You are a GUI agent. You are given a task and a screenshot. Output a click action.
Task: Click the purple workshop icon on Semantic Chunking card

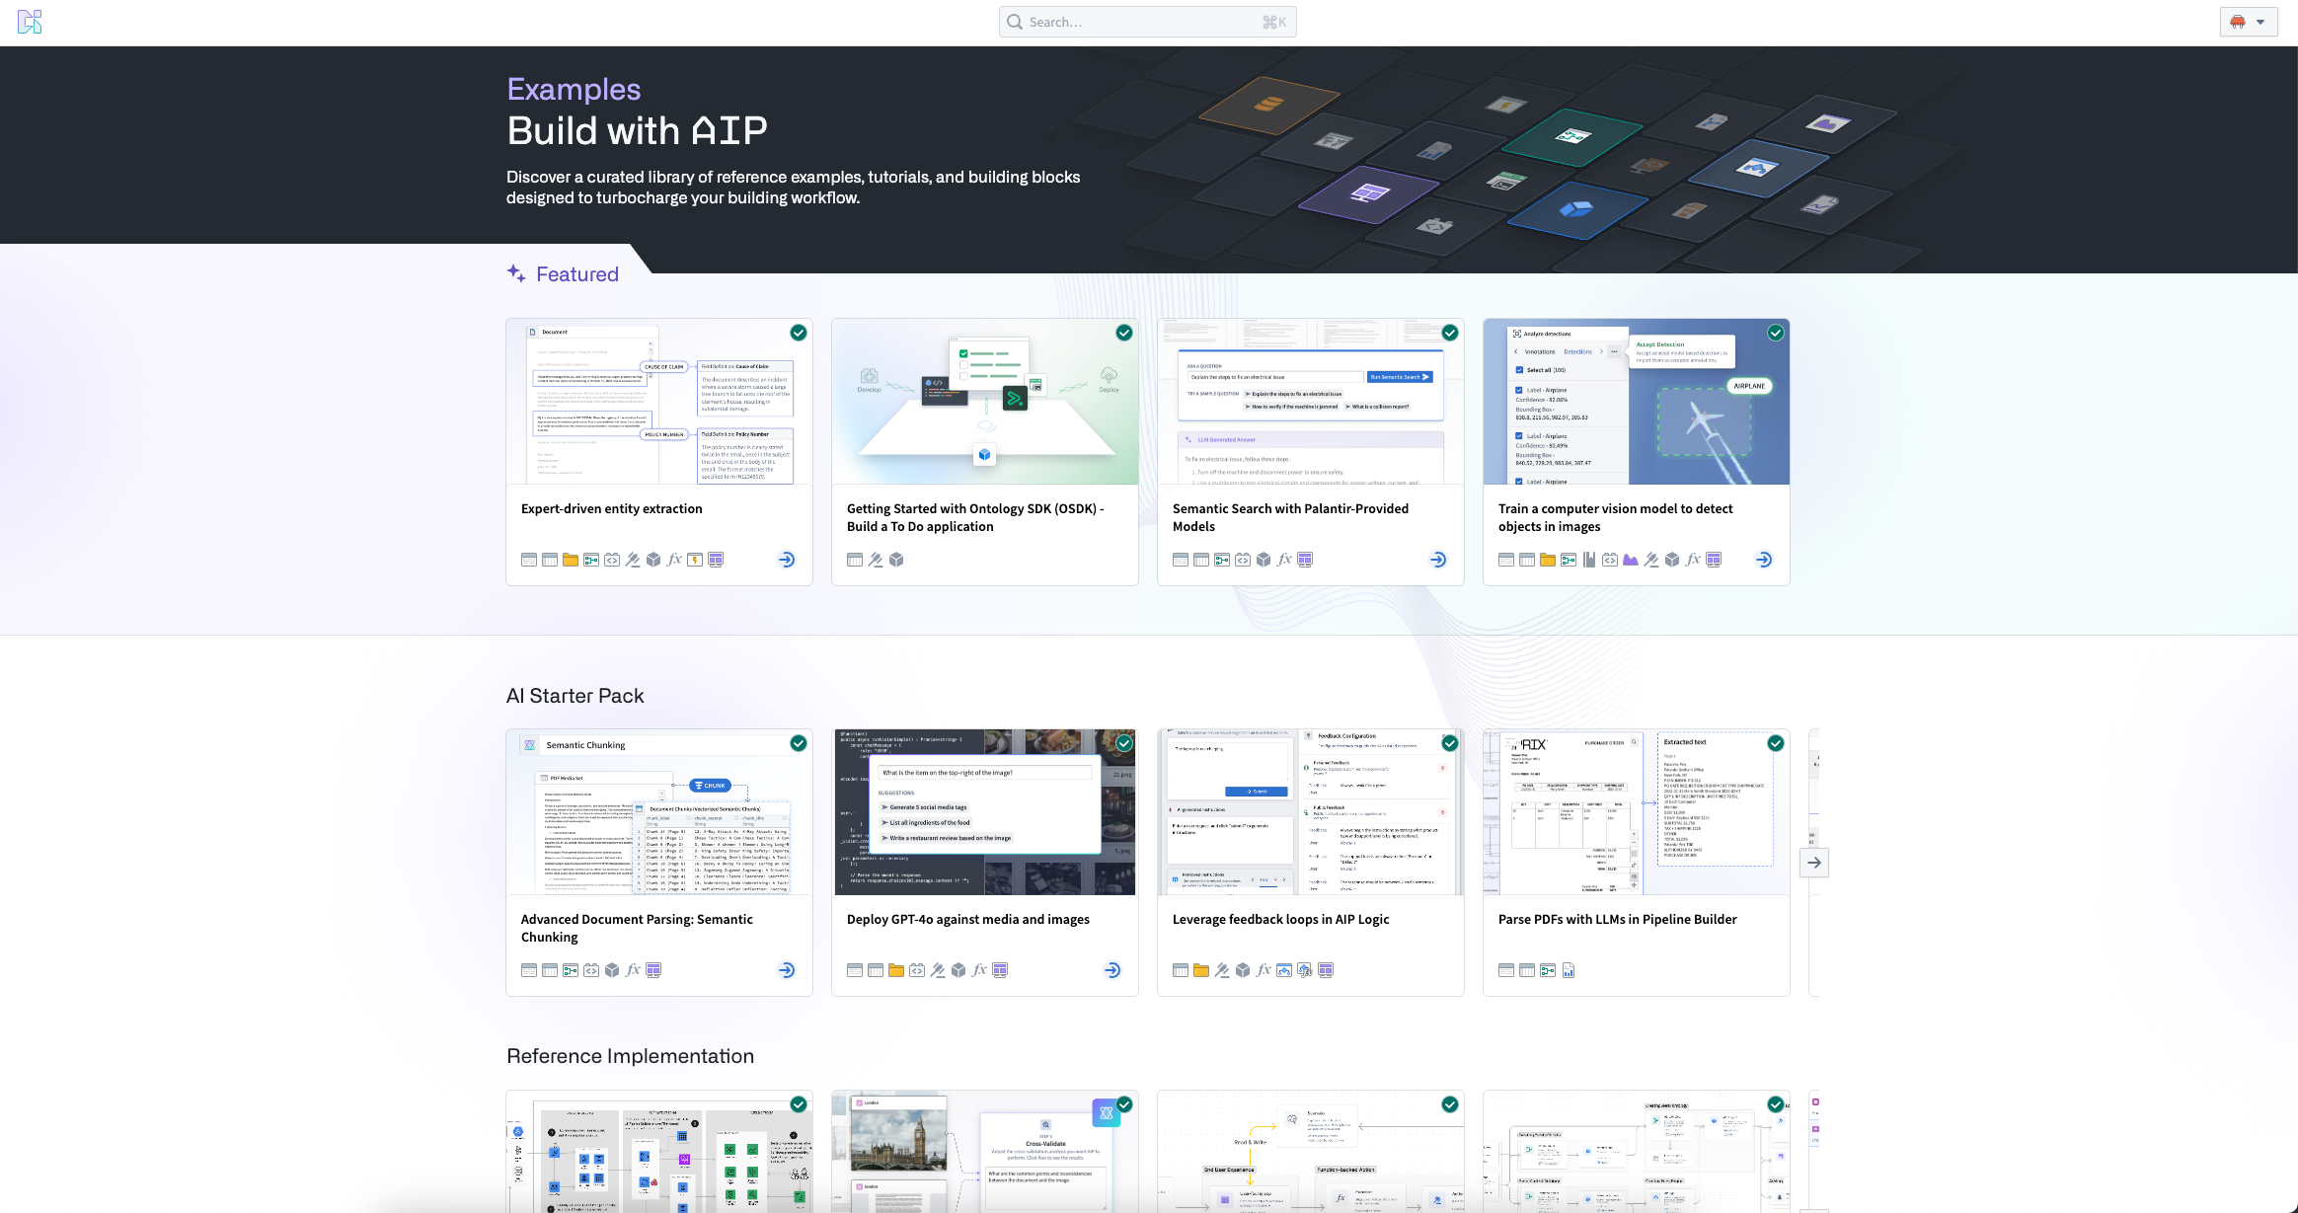click(x=653, y=970)
